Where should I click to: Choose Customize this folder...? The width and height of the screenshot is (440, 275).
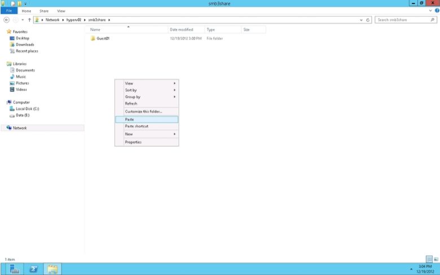pos(147,111)
